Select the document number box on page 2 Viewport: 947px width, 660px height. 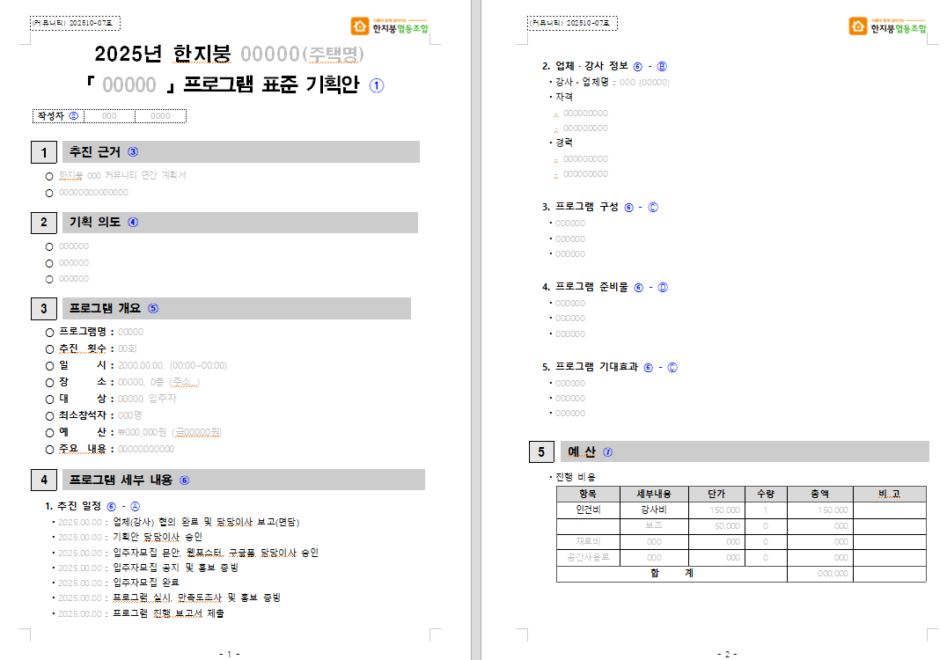point(572,23)
